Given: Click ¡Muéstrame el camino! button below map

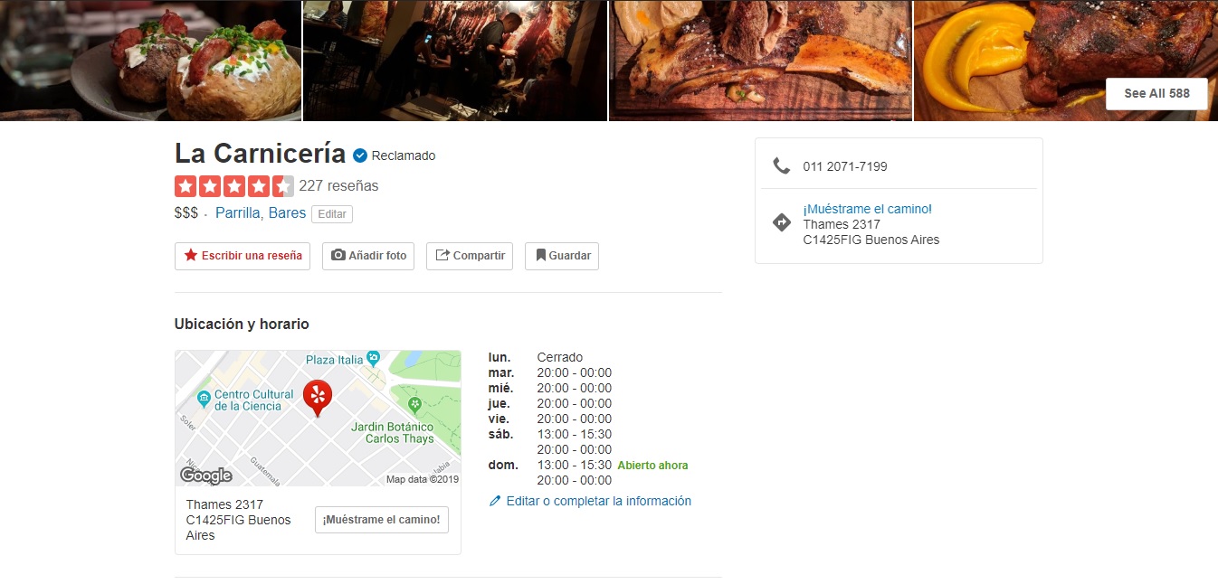Looking at the screenshot, I should point(382,520).
